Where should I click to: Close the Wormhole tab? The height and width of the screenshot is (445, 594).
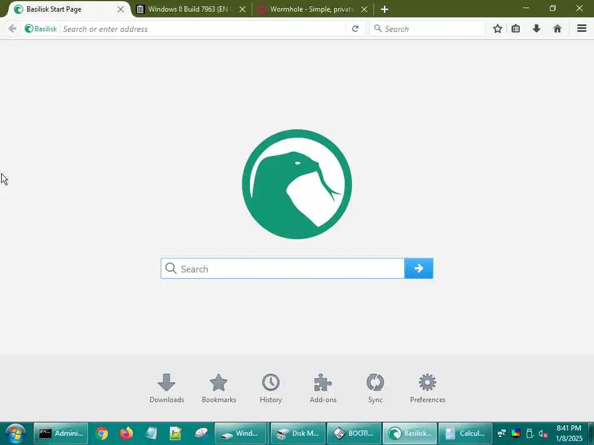pyautogui.click(x=364, y=9)
